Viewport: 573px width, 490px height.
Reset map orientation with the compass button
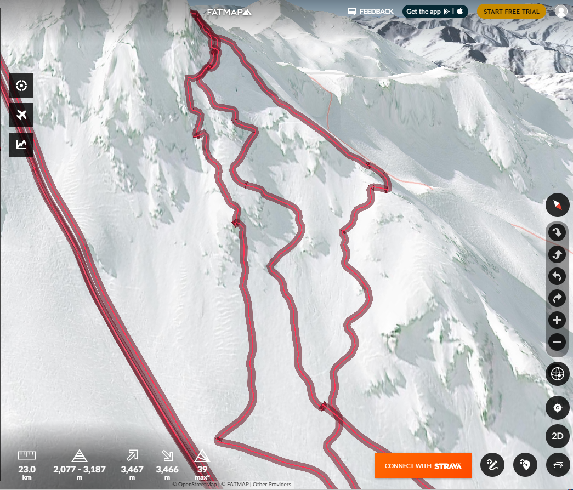click(x=557, y=205)
